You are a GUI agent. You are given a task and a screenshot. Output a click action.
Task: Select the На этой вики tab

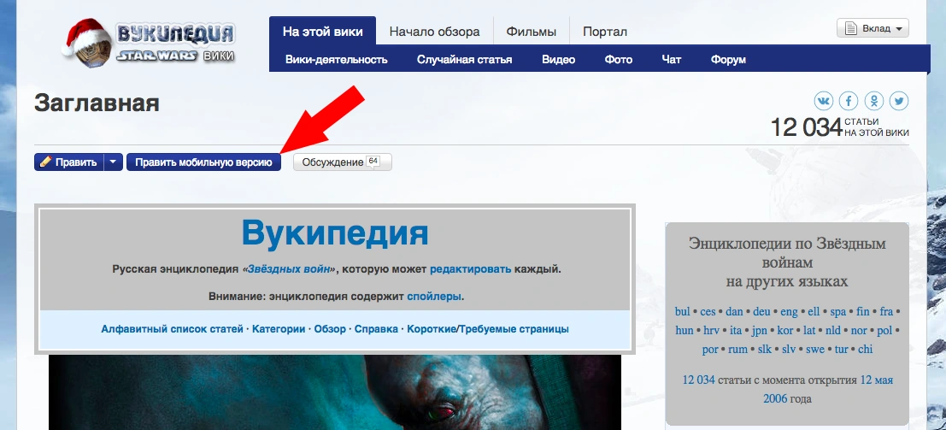pyautogui.click(x=323, y=32)
